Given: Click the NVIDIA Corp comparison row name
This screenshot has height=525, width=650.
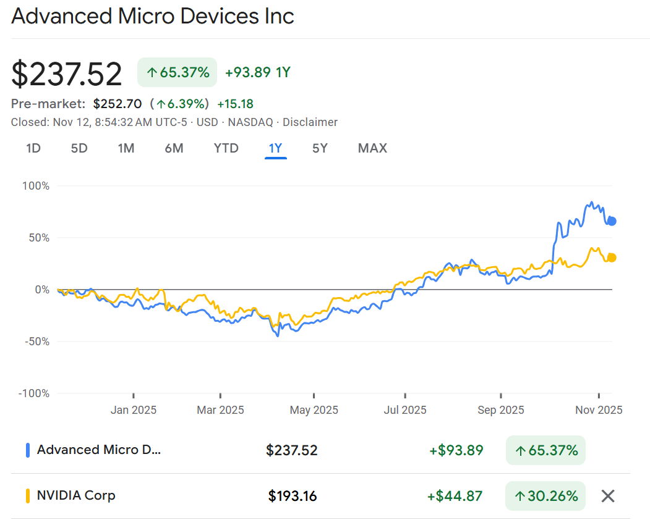Looking at the screenshot, I should point(76,495).
